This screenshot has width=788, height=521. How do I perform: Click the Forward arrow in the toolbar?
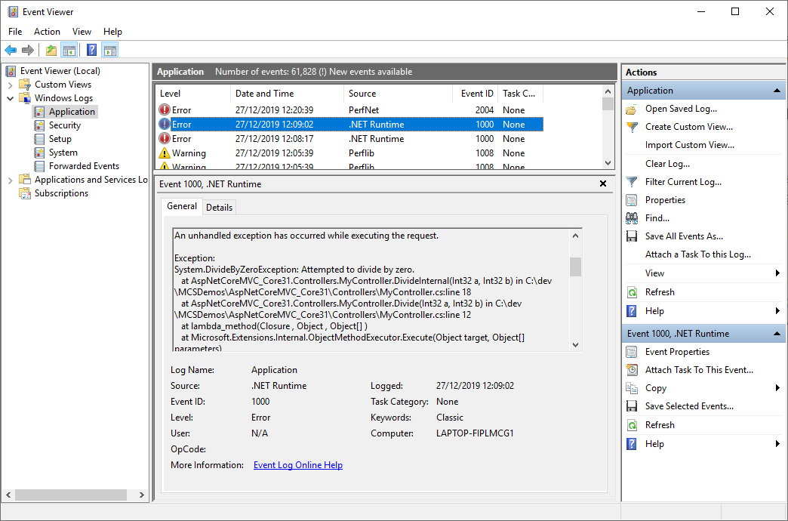28,51
